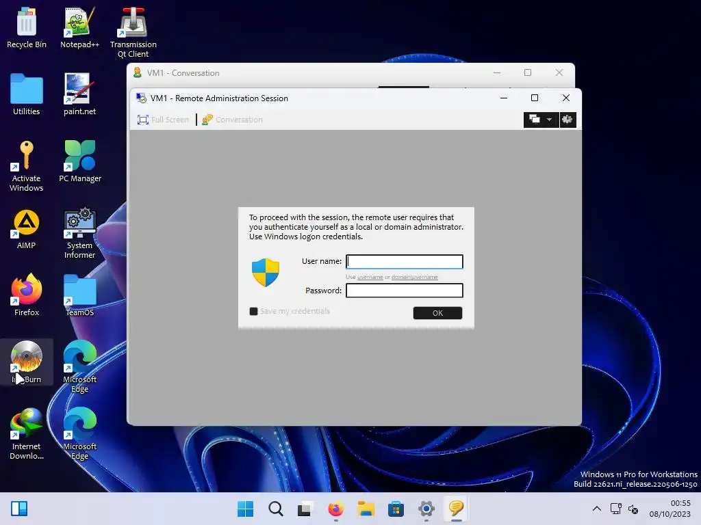The width and height of the screenshot is (701, 525).
Task: Close the Remote Administration Session window
Action: coord(566,98)
